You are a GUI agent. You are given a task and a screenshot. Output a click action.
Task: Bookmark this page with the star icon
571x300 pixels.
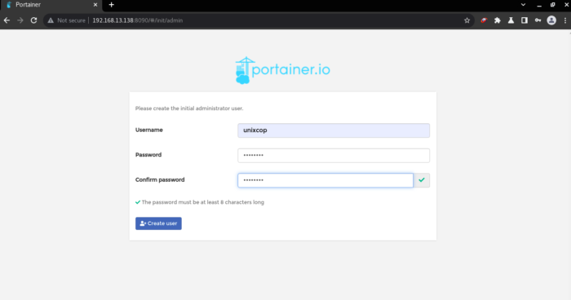467,20
